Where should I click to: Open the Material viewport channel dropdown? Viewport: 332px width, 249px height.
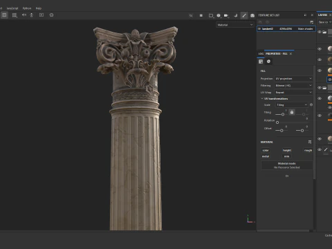click(234, 25)
